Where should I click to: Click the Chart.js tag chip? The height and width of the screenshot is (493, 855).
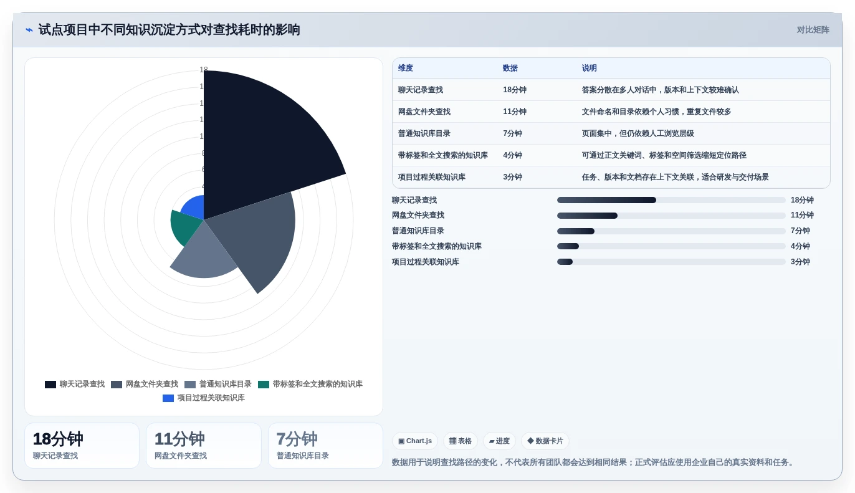pyautogui.click(x=415, y=441)
